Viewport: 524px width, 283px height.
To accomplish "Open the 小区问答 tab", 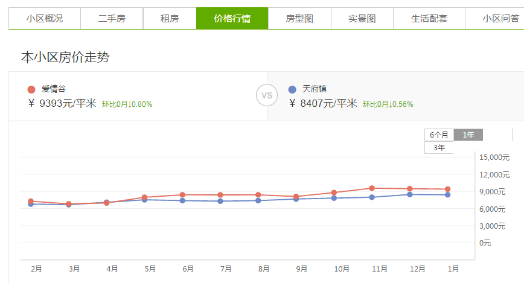I will [501, 19].
